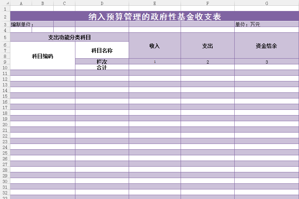Select column G header
This screenshot has height=199, width=299.
tap(267, 3)
